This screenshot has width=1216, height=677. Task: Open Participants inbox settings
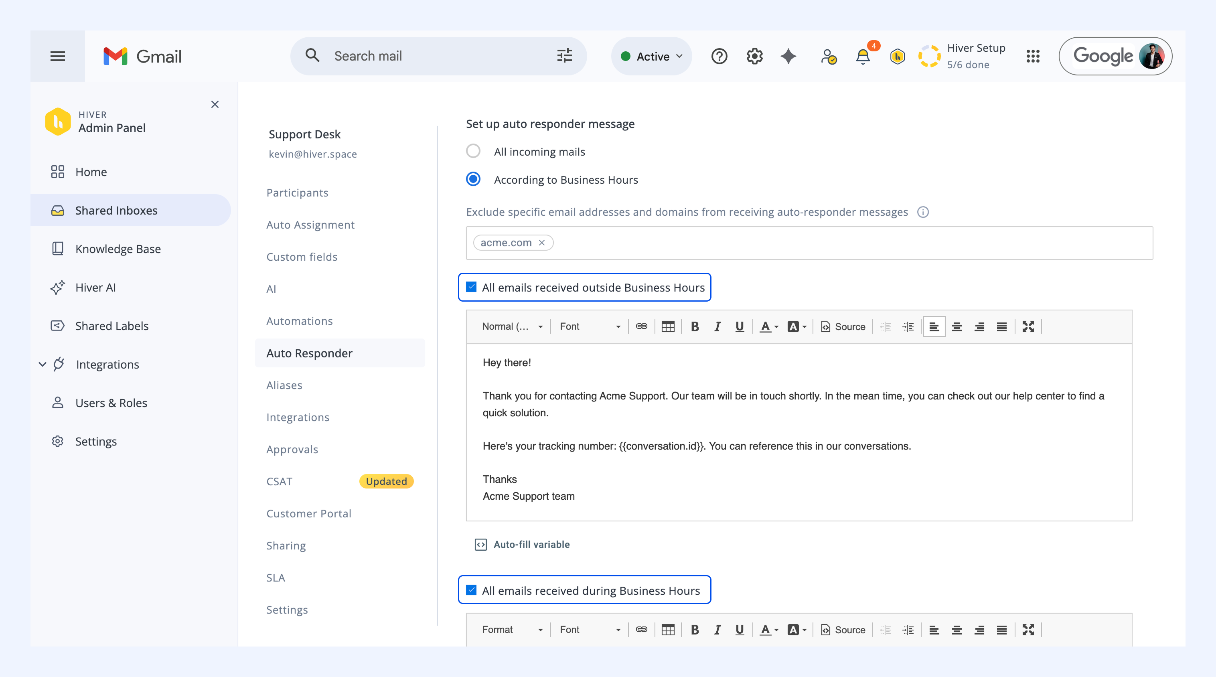click(x=297, y=193)
